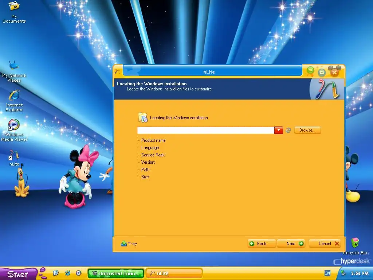Screen dimensions: 373x280
Task: Click the Version: label
Action: (148, 162)
